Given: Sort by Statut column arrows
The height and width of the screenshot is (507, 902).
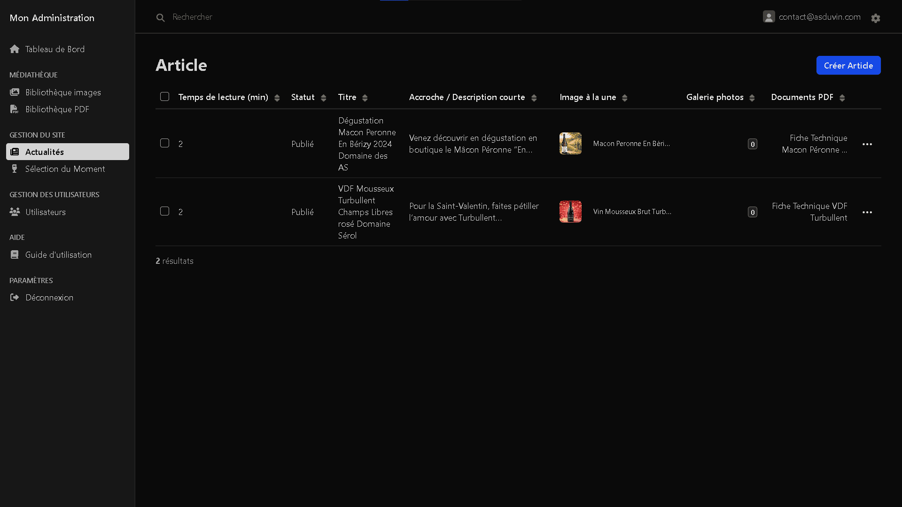Looking at the screenshot, I should 323,98.
